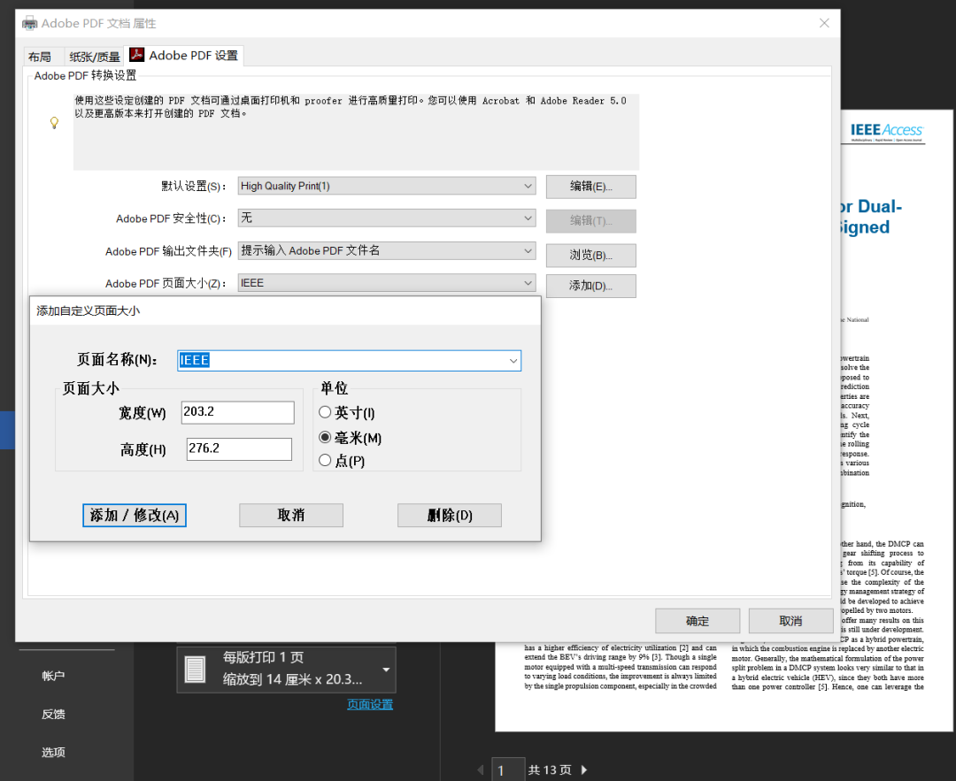The height and width of the screenshot is (781, 956).
Task: Open the Adobe PDF 输出文件夹 dropdown
Action: point(387,250)
